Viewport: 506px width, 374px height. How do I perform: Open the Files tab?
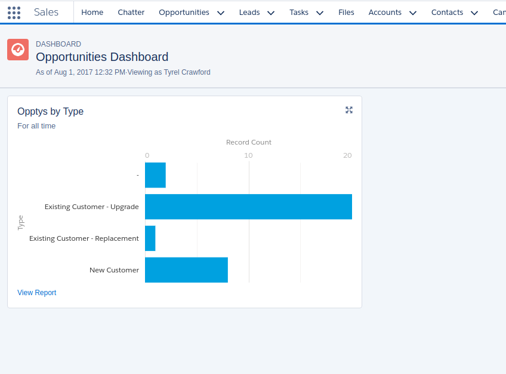click(x=346, y=12)
